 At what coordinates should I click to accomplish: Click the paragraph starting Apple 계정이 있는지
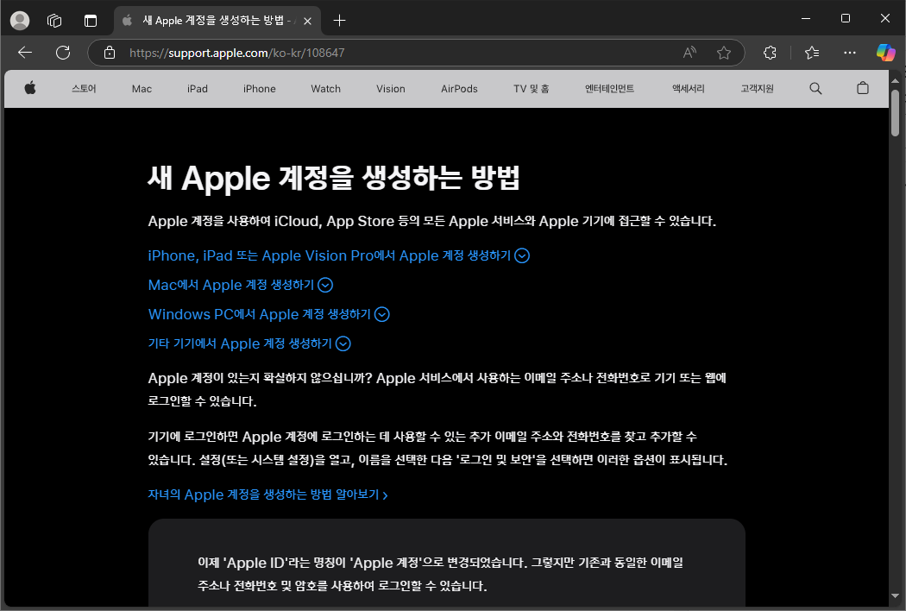437,389
